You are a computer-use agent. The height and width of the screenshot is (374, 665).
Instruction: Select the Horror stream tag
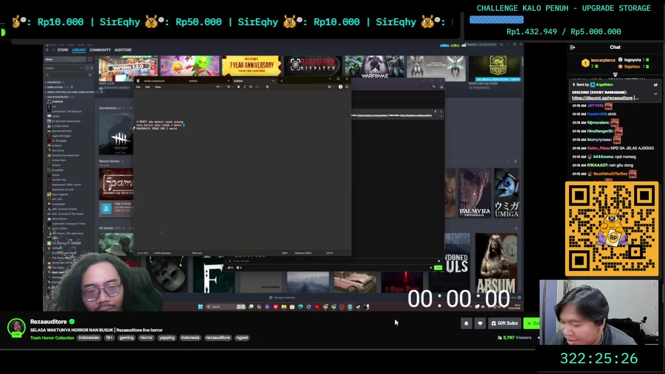(147, 338)
